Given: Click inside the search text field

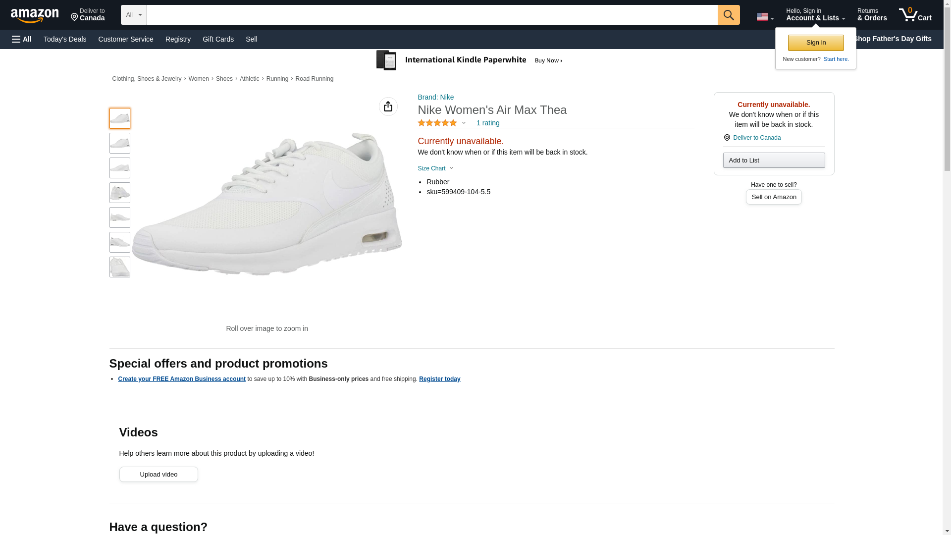Looking at the screenshot, I should pyautogui.click(x=431, y=15).
